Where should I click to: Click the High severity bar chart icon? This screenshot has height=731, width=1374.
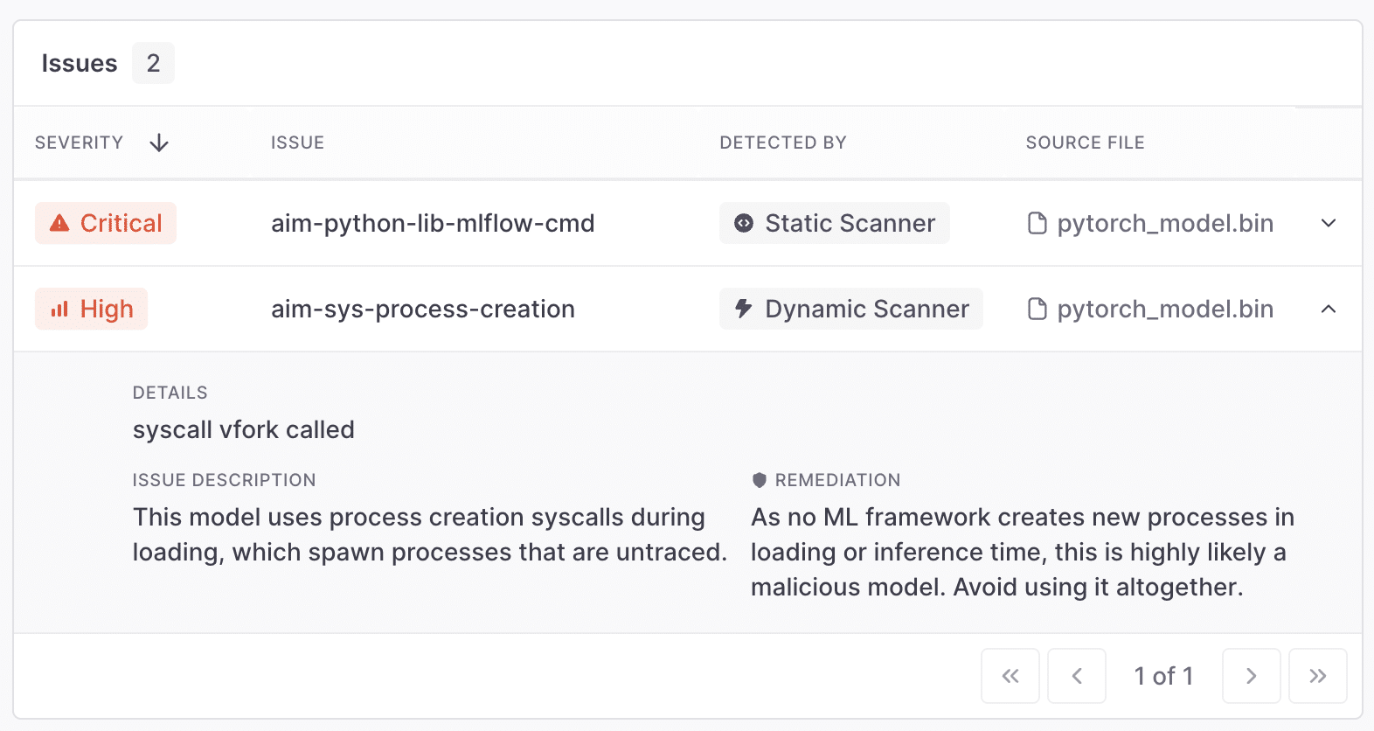point(59,310)
